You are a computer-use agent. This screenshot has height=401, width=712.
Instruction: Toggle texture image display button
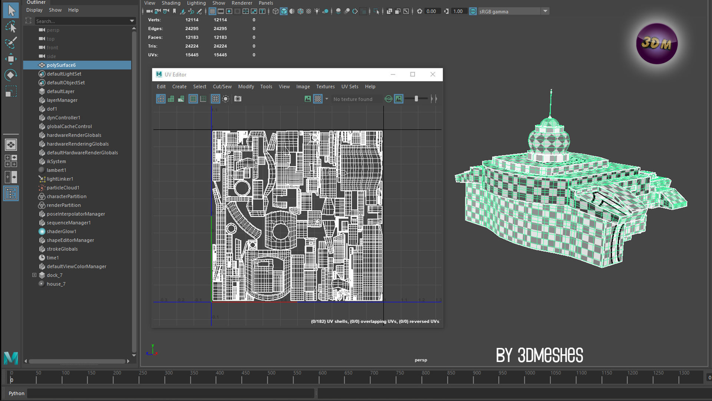(307, 99)
